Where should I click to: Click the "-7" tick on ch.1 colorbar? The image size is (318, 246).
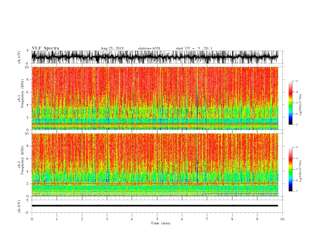tap(296, 125)
